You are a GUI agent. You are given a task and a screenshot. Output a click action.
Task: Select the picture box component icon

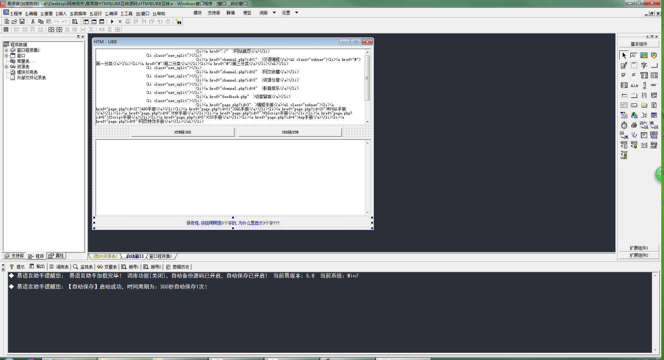pos(644,55)
